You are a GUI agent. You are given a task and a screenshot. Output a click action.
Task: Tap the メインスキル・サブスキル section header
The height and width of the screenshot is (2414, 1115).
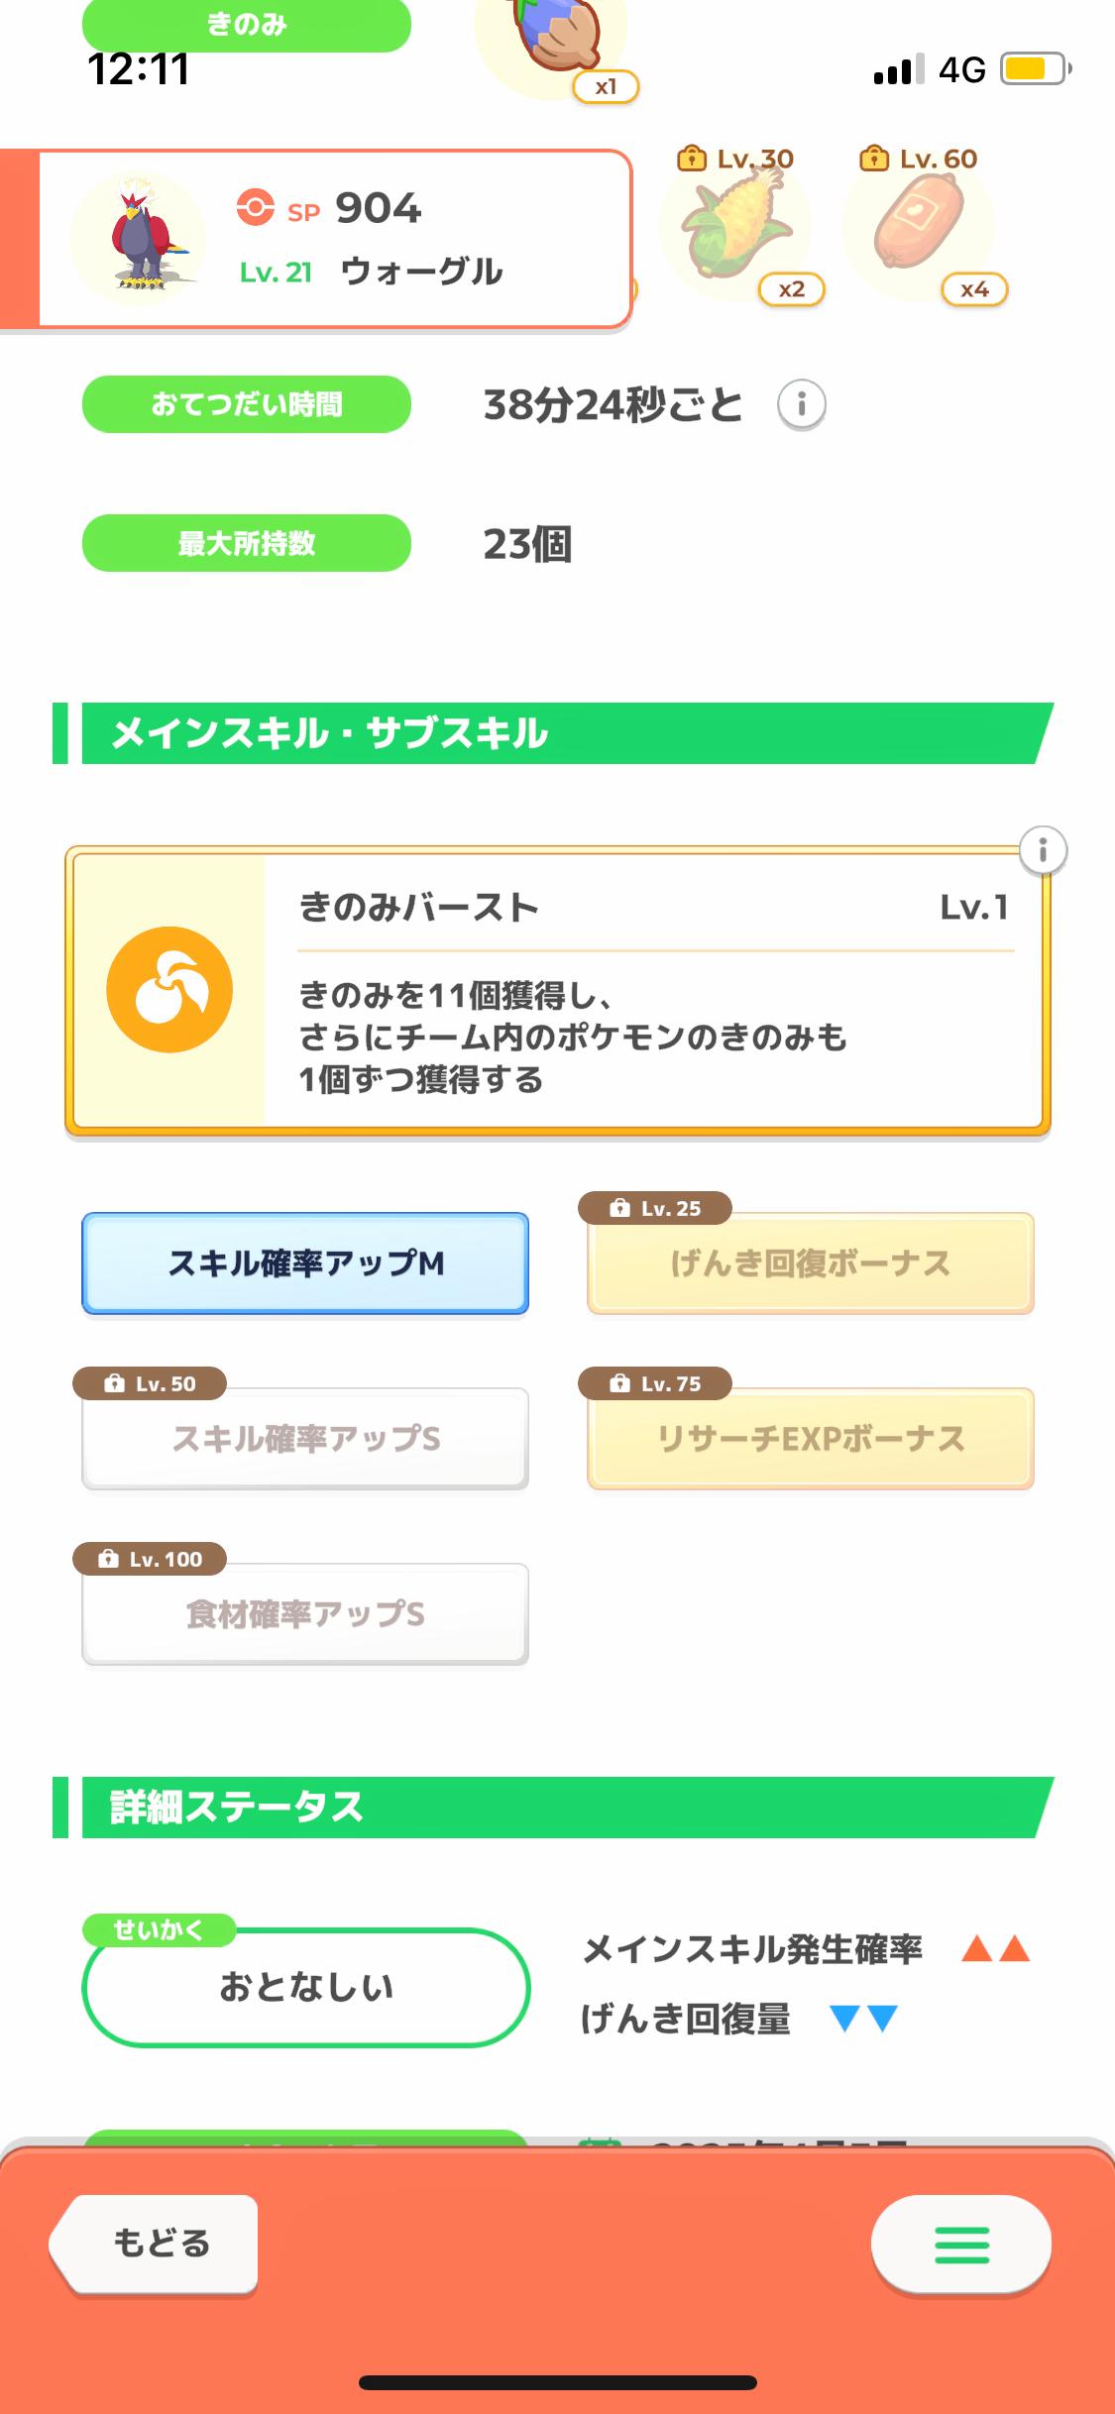[x=555, y=733]
